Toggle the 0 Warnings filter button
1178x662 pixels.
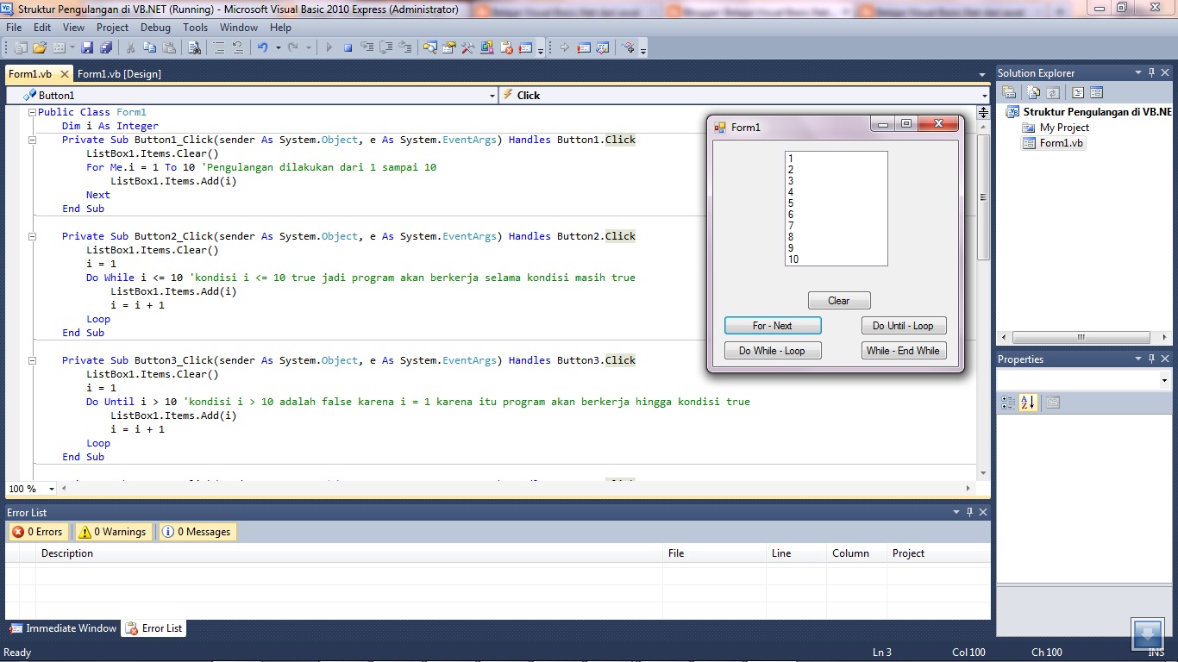(x=113, y=532)
